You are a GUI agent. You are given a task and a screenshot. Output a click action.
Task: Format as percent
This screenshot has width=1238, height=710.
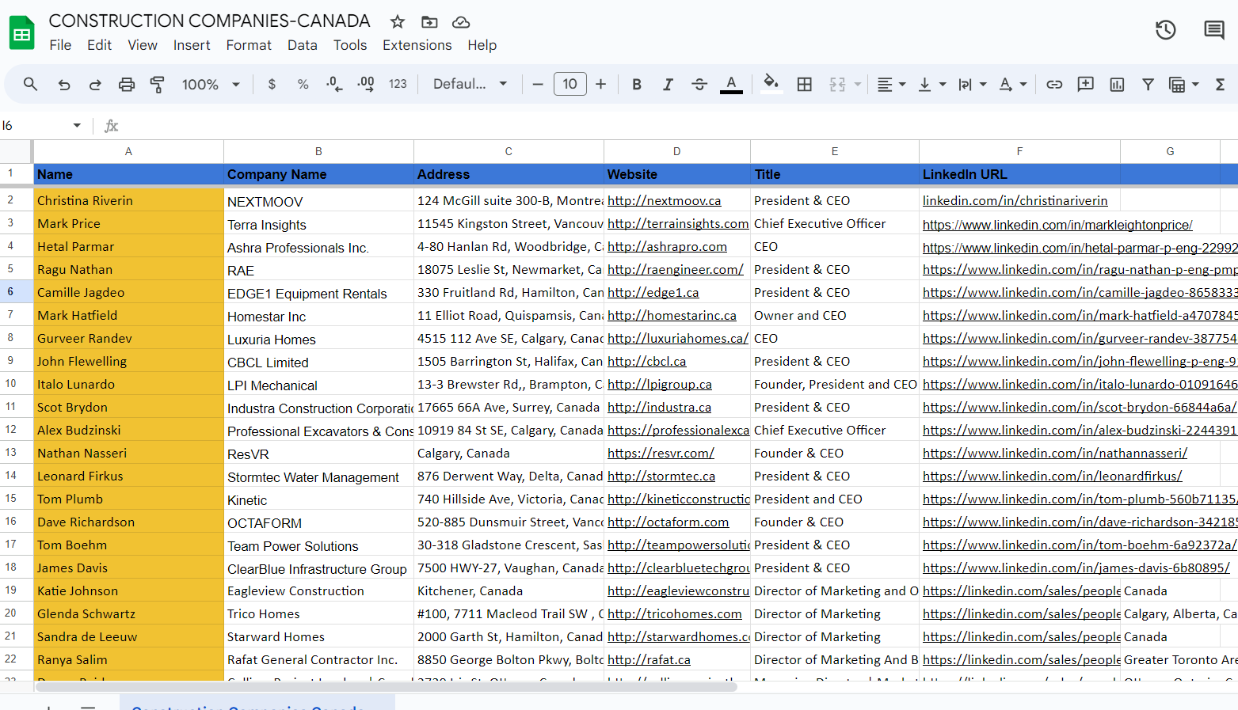click(303, 84)
